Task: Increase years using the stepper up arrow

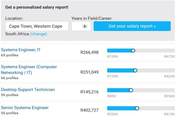Action: 85,25
